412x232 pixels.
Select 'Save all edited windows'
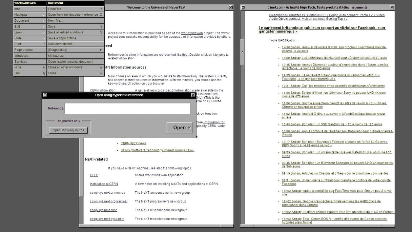pos(75,32)
